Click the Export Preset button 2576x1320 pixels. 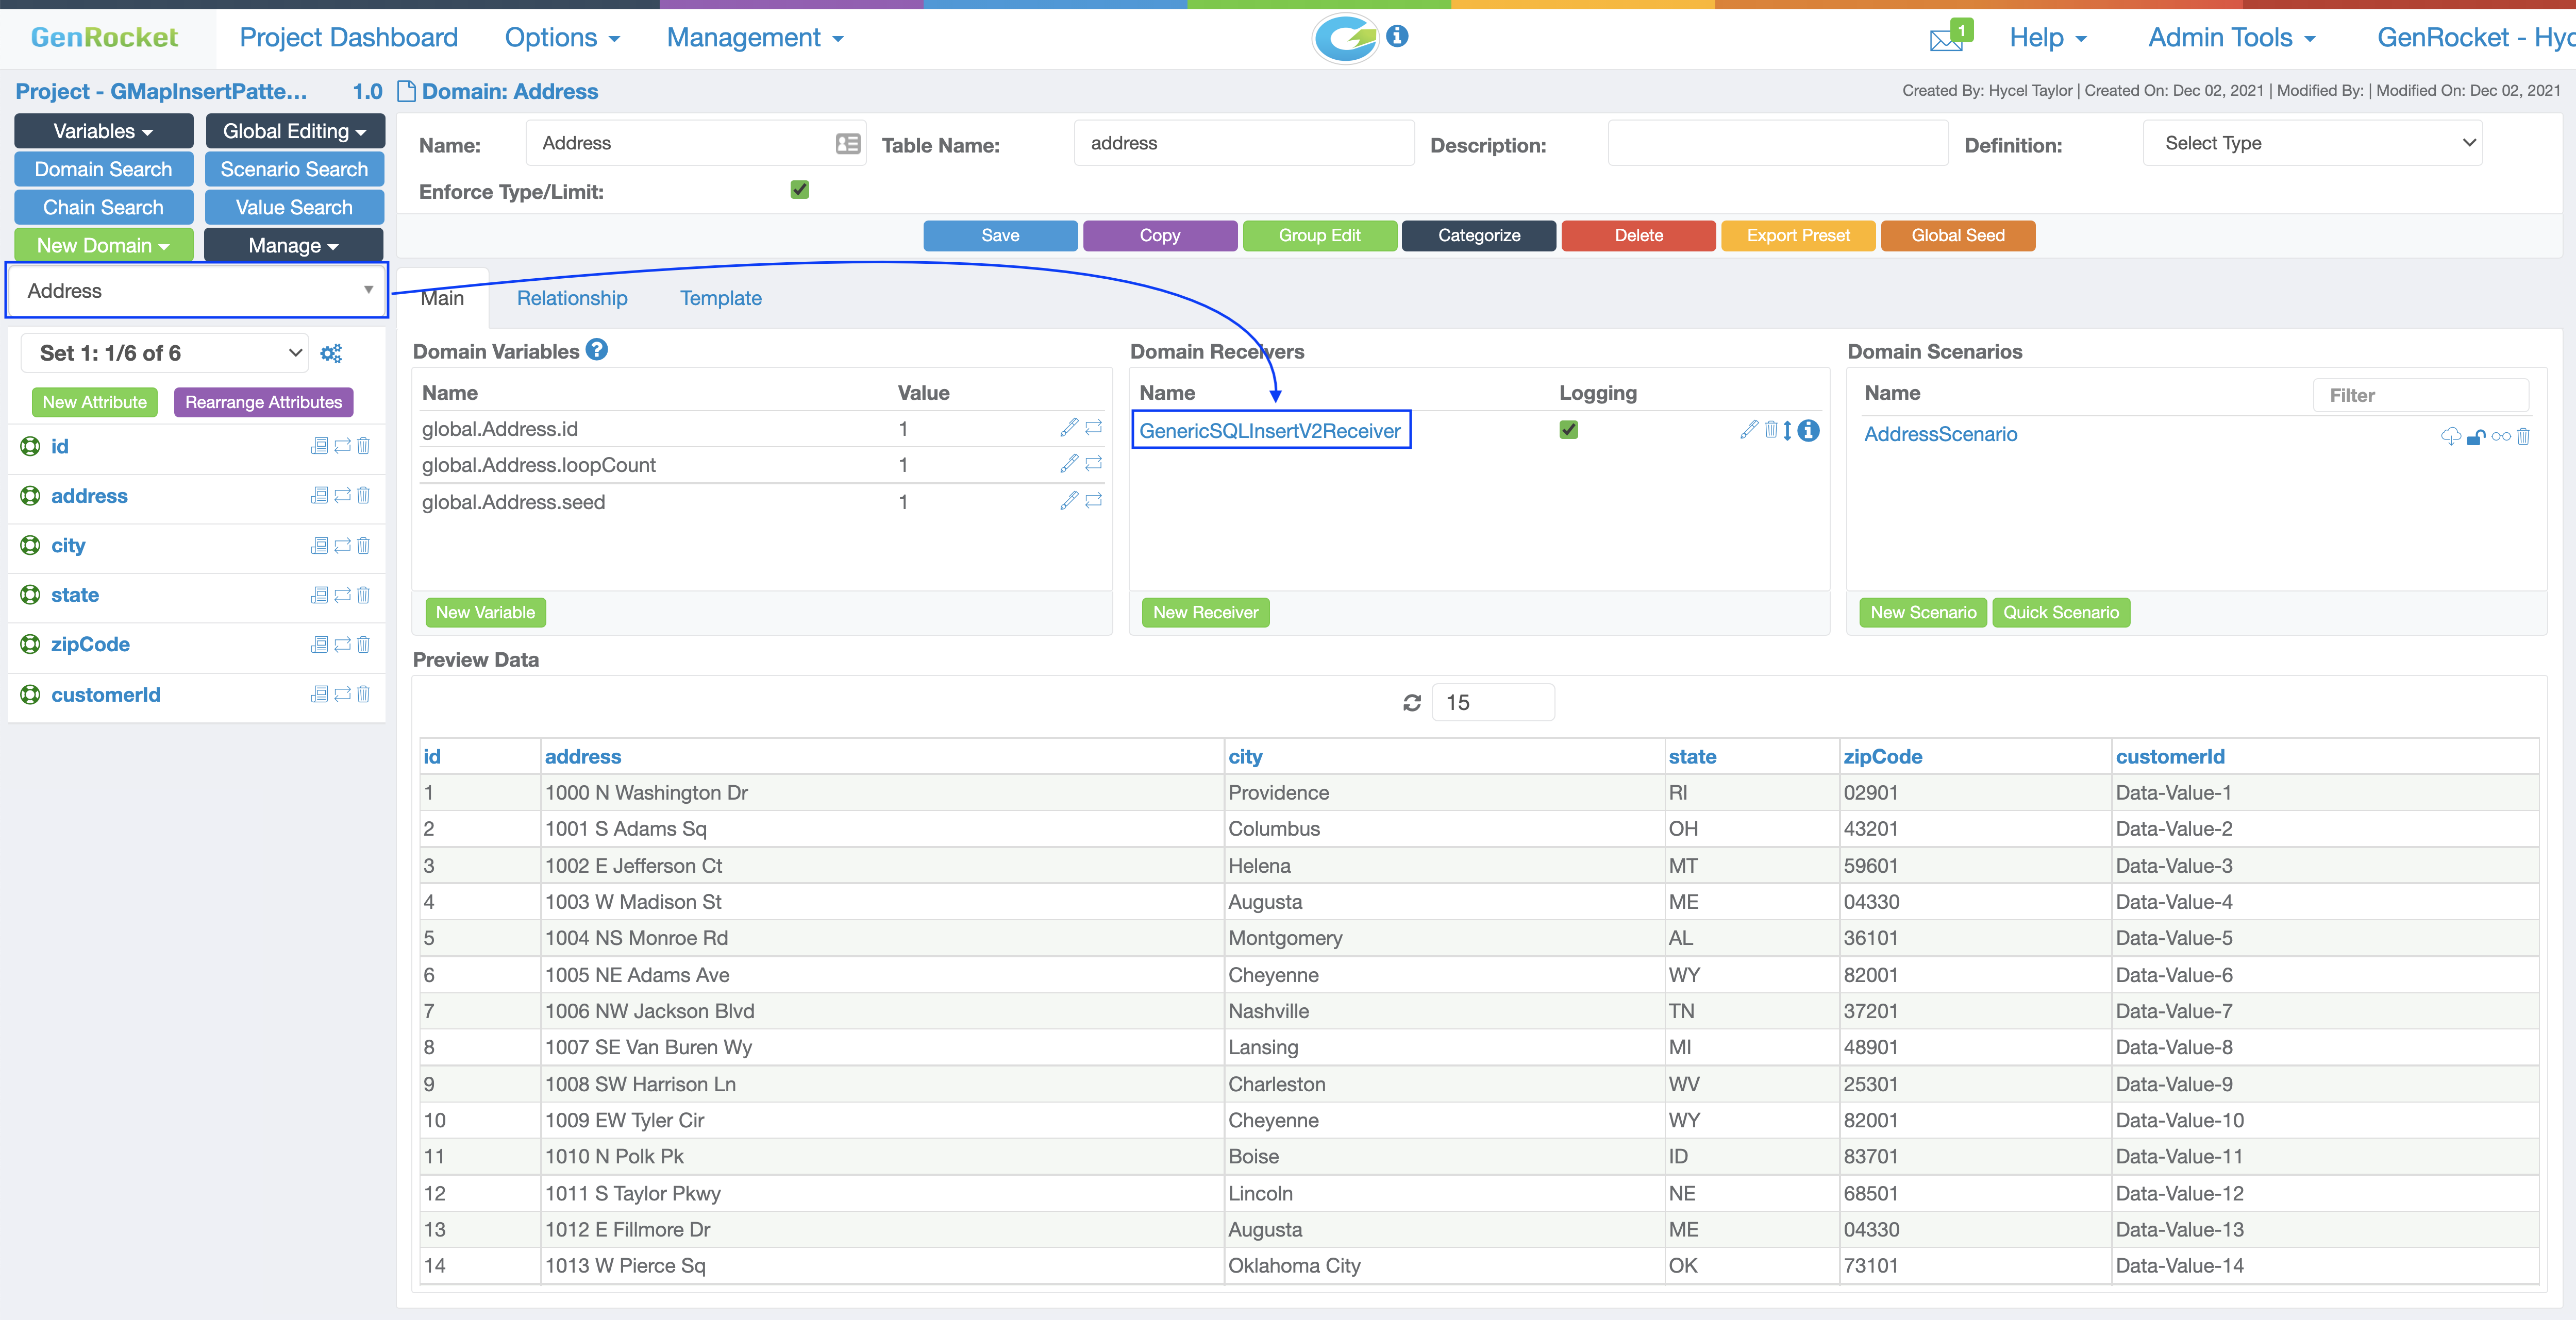(x=1797, y=236)
